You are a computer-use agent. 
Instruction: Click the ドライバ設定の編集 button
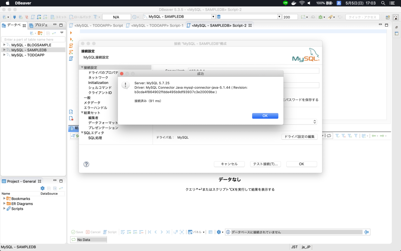(299, 137)
